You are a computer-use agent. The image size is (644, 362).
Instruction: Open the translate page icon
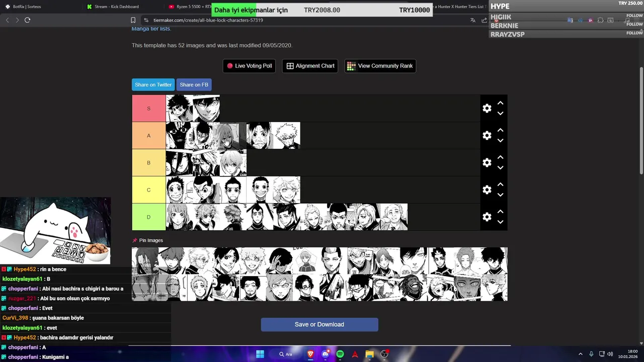click(472, 20)
